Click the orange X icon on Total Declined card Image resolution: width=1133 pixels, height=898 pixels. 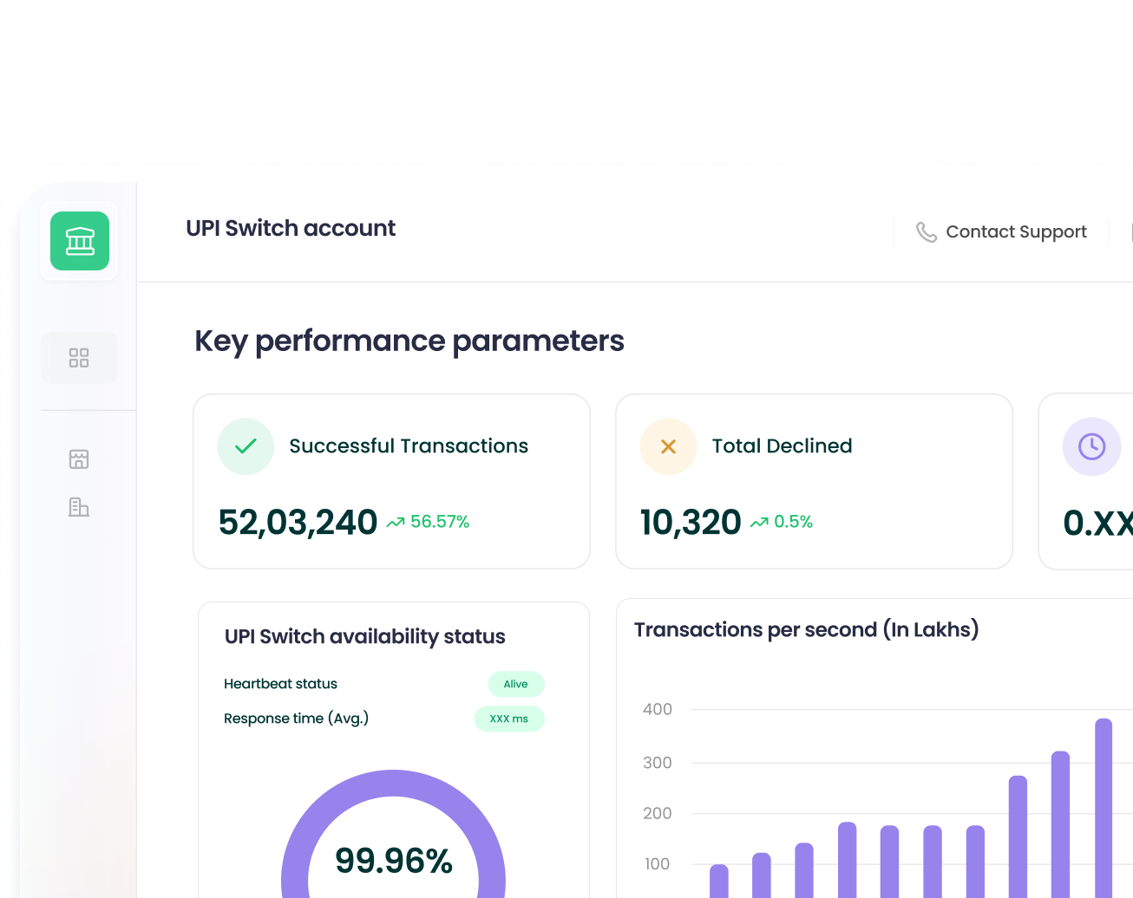(x=668, y=446)
